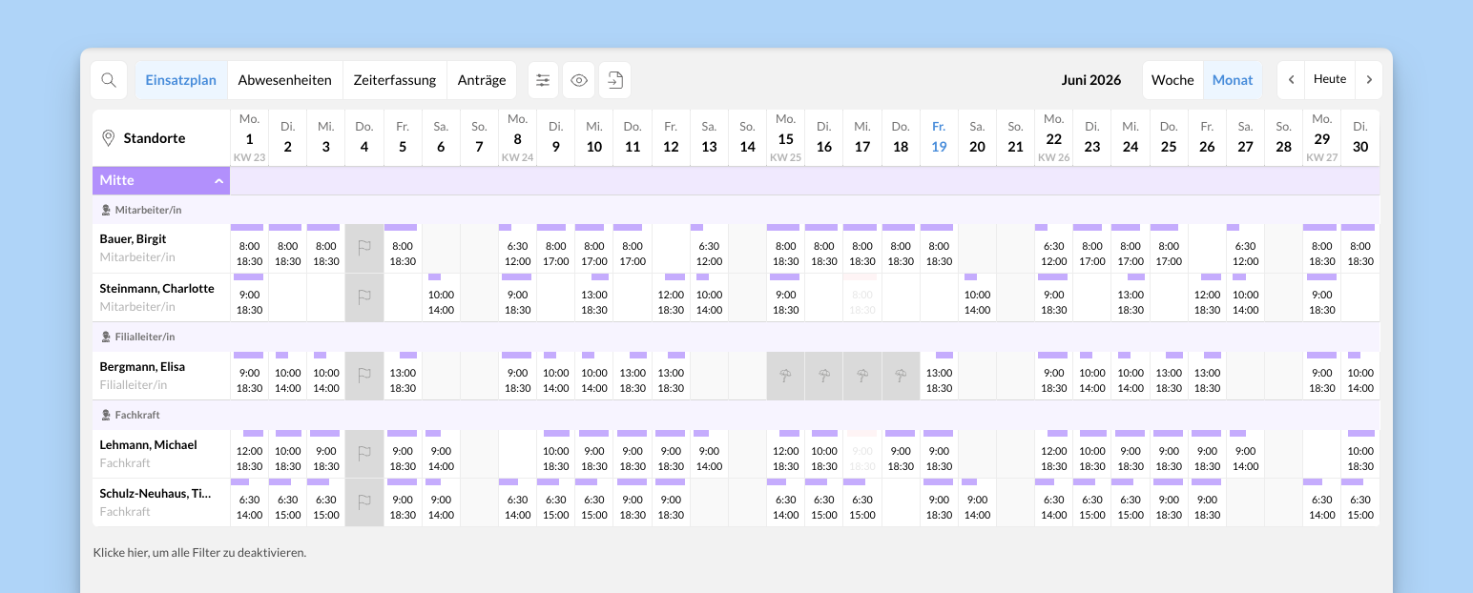Go to previous month with left chevron
Screen dimensions: 1473x593
tap(1291, 80)
